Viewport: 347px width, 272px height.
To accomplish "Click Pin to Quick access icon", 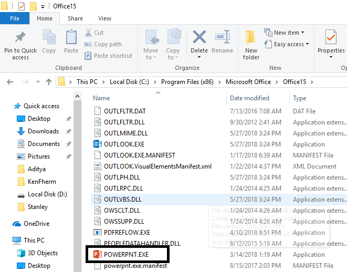I will pos(20,37).
